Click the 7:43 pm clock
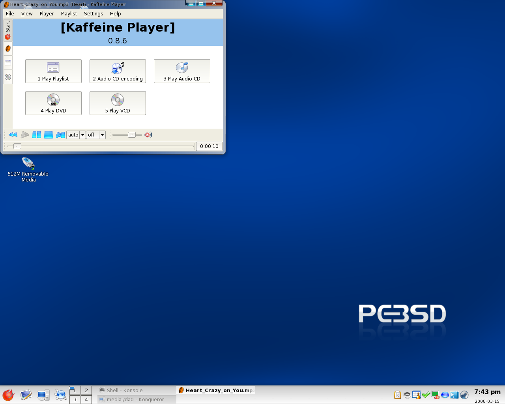 [x=487, y=392]
